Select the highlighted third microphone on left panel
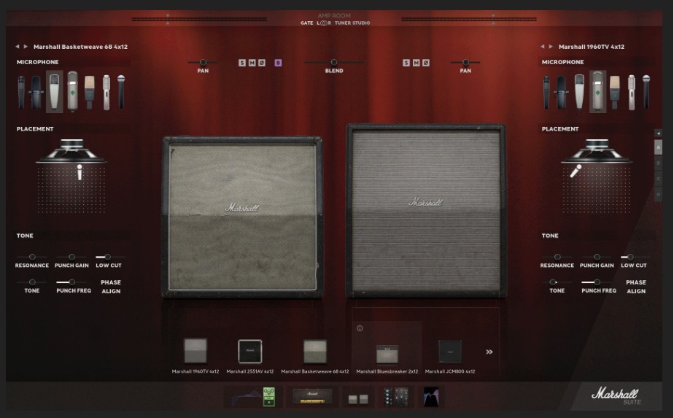The height and width of the screenshot is (418, 674). click(54, 92)
